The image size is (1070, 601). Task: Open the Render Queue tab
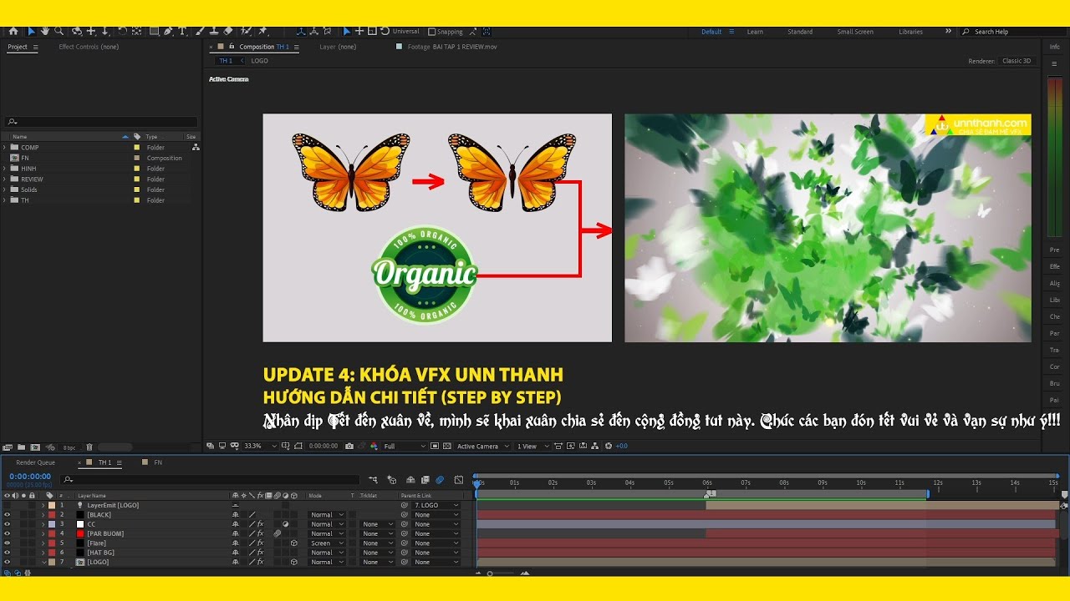pos(35,462)
